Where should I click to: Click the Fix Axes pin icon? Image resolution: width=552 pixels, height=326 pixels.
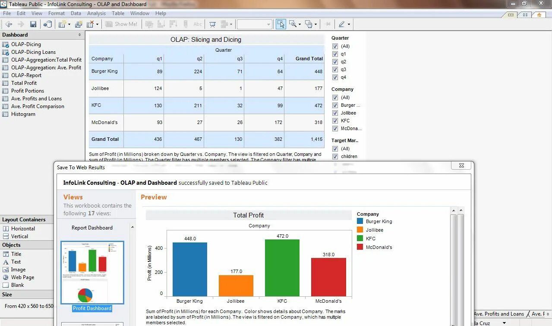tap(328, 24)
